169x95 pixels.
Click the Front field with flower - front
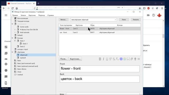point(100,69)
